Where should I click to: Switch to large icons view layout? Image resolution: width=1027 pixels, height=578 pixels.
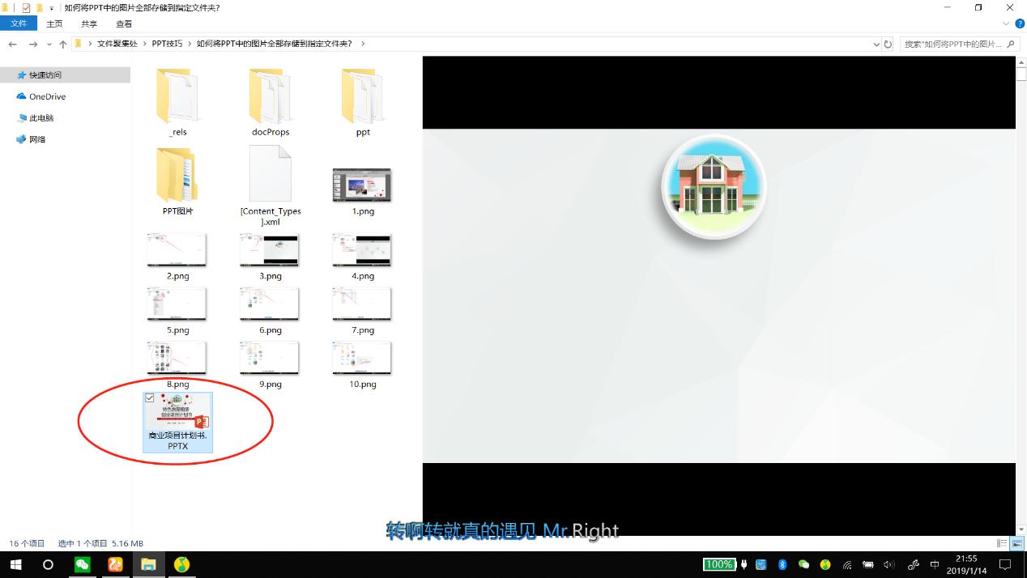point(1017,543)
